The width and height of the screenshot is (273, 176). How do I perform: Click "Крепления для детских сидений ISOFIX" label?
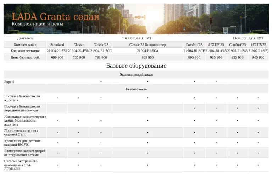(22, 143)
